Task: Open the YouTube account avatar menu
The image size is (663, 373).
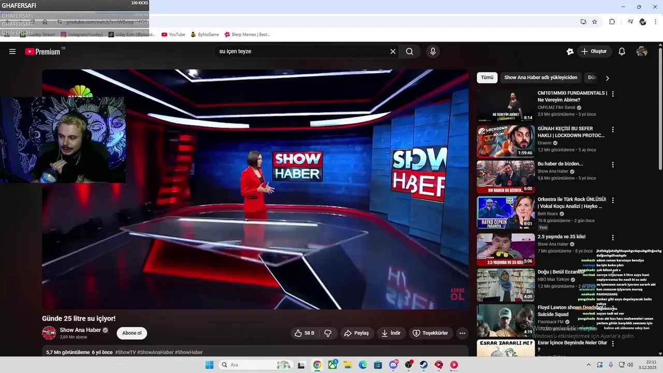Action: pyautogui.click(x=642, y=51)
